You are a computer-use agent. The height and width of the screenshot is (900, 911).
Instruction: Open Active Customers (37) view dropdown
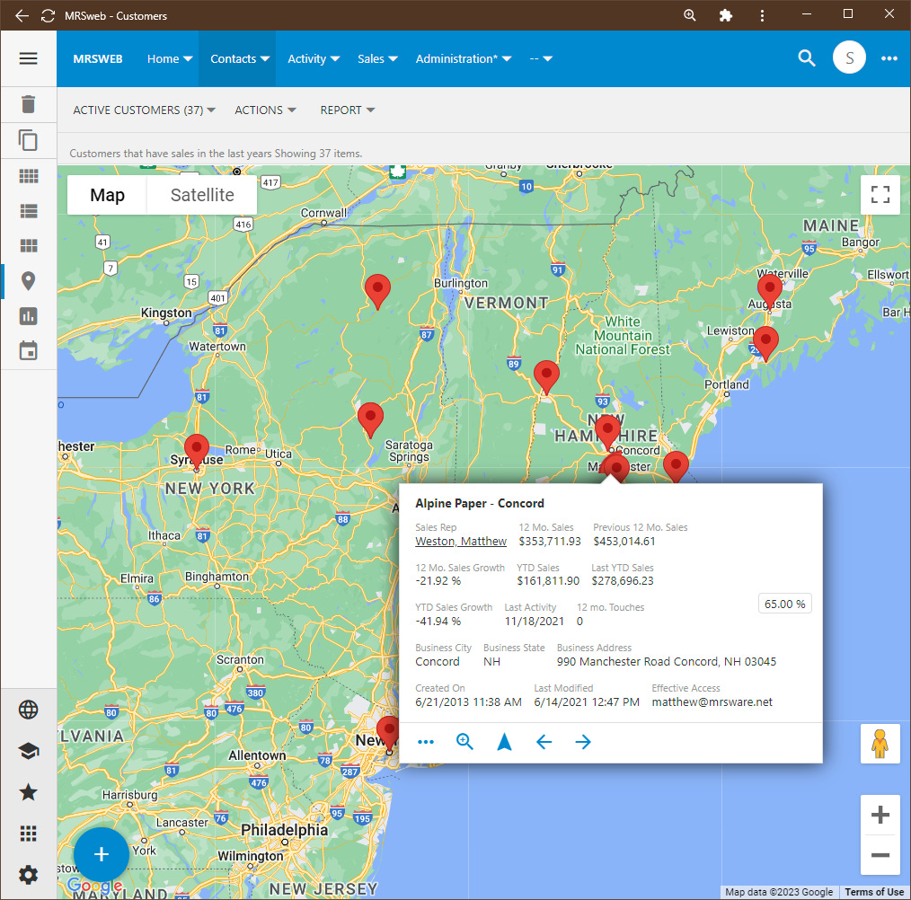[x=144, y=110]
